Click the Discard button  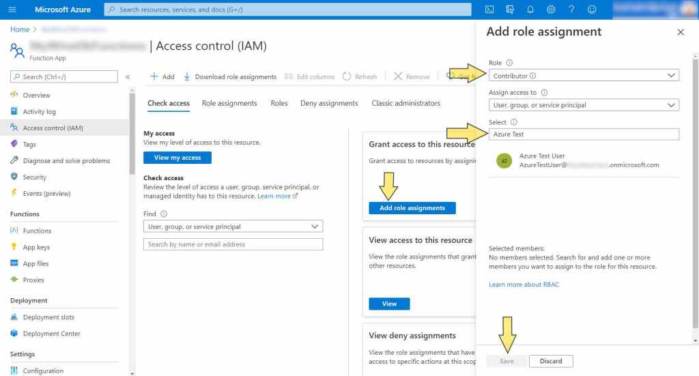(551, 361)
